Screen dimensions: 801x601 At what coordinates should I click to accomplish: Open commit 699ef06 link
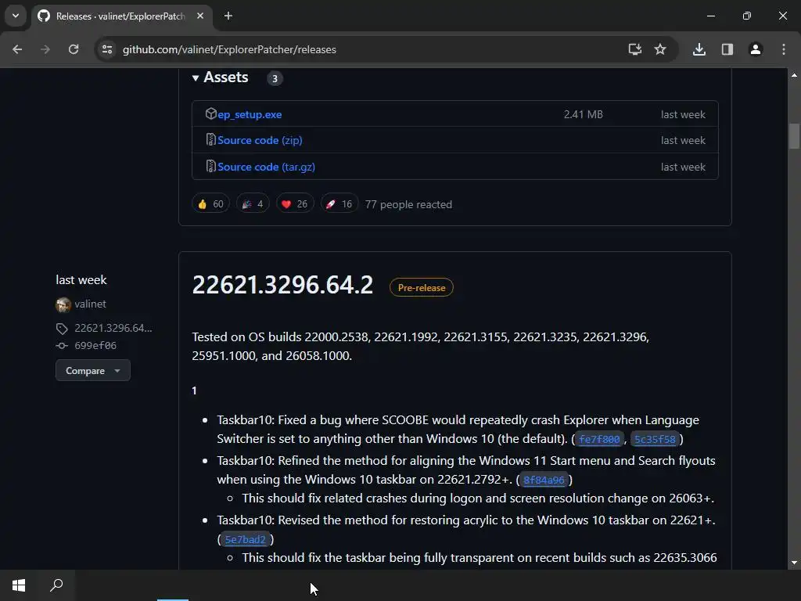(x=95, y=345)
